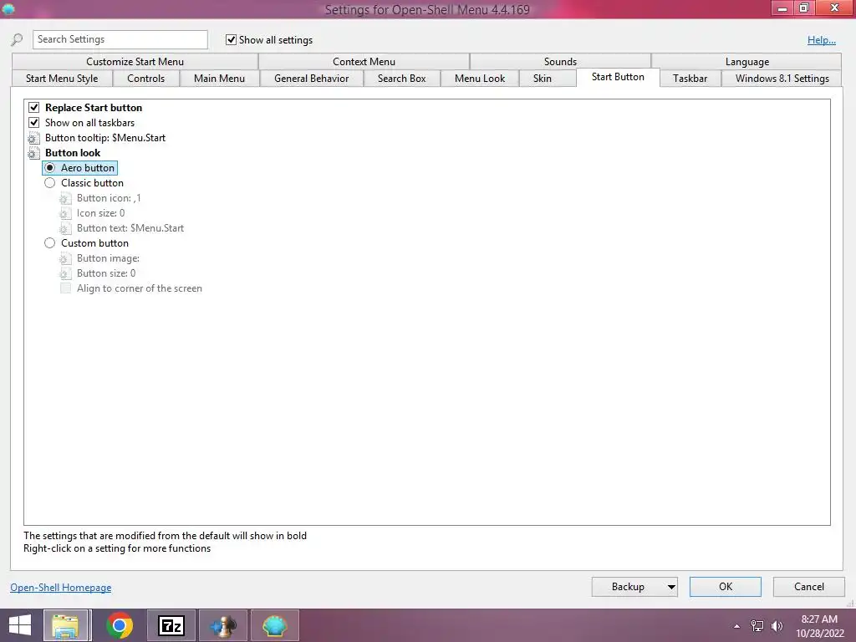This screenshot has width=856, height=642.
Task: Open the Menu Look tab
Action: [x=480, y=79]
